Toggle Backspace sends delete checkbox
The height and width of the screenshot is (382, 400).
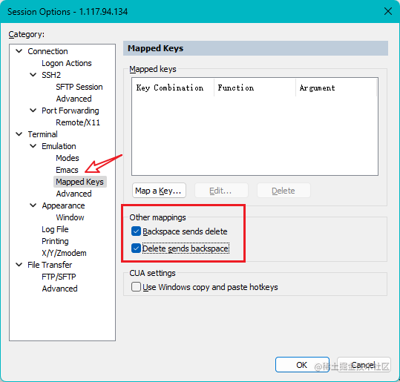tap(136, 231)
